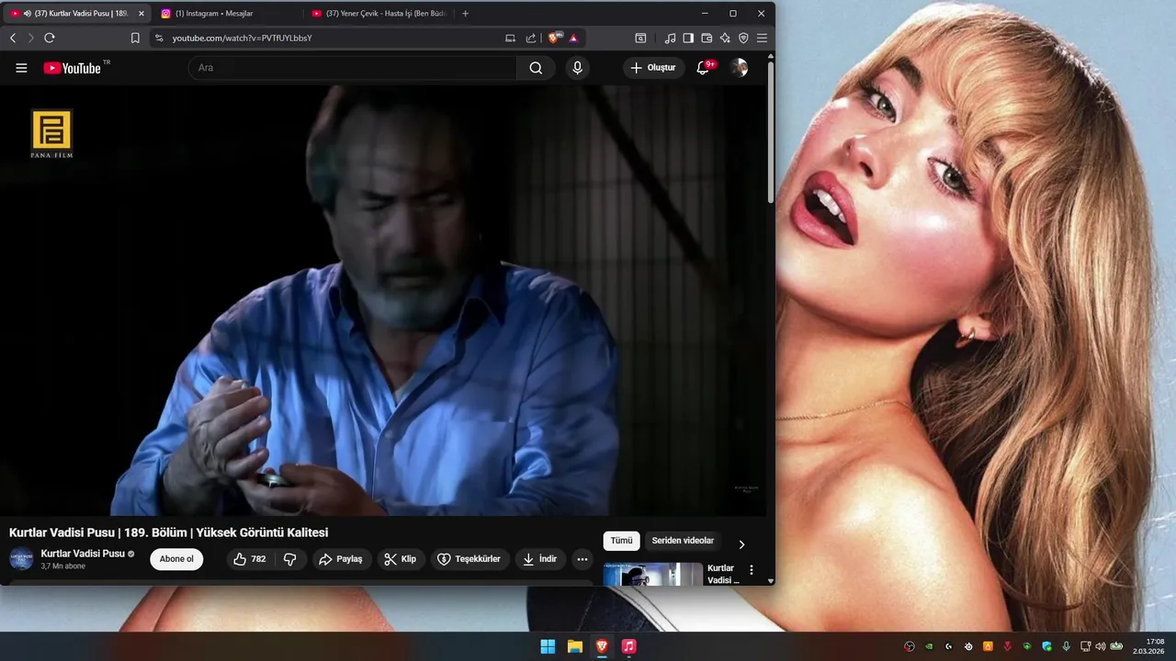Close the Kurtlar Vadisi Pusu tab
Screen dimensions: 1176x661
coord(141,14)
